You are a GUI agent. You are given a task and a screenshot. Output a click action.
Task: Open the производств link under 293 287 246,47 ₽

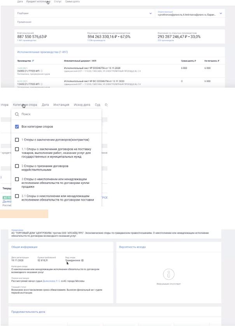[x=166, y=41]
